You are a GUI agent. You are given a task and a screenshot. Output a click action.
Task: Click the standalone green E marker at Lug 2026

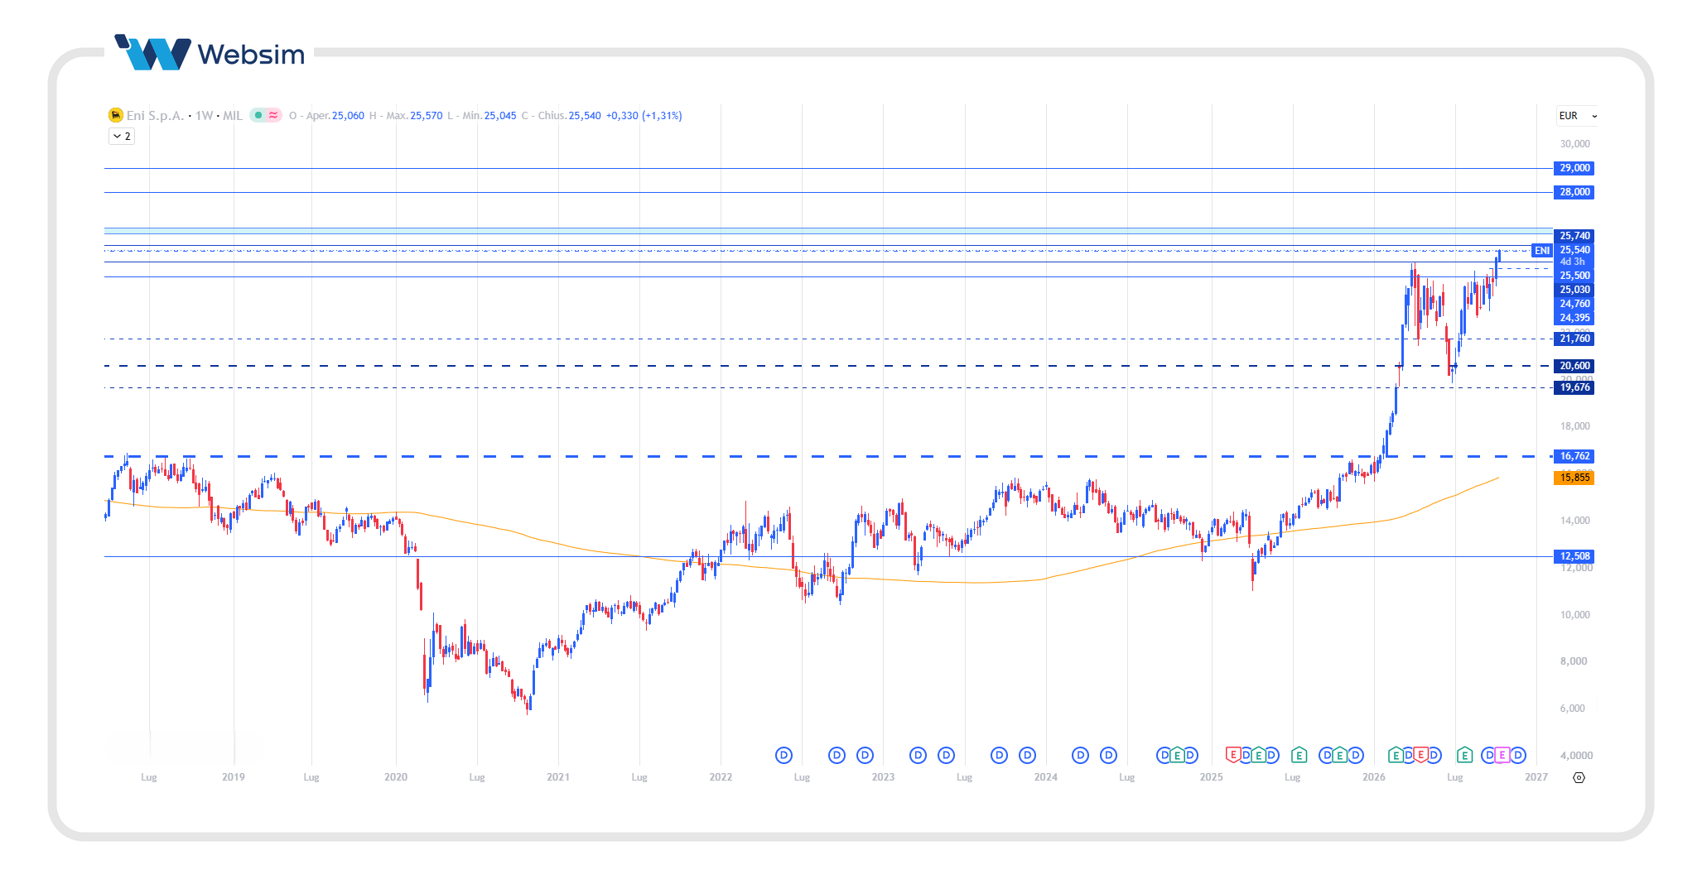point(1464,755)
